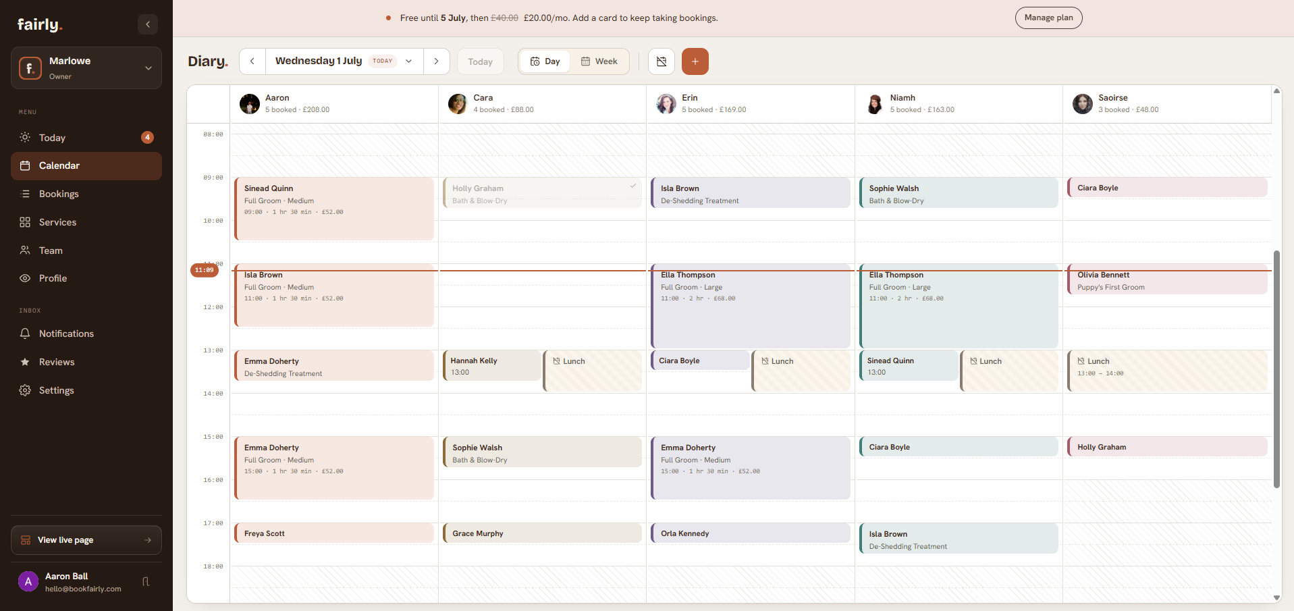Open Freya Scott's booking
1294x611 pixels.
[334, 533]
